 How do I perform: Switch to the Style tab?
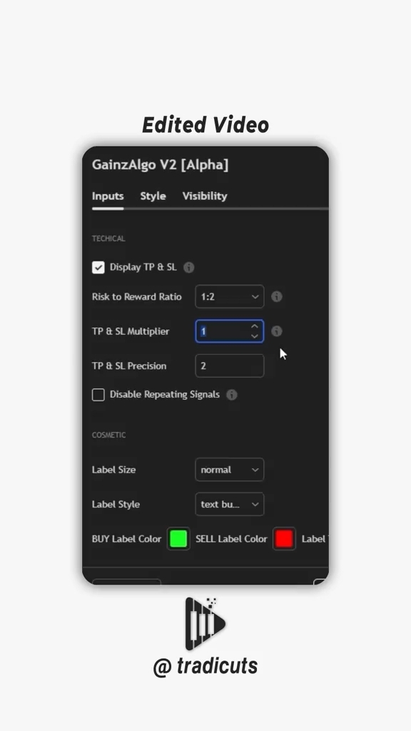(153, 196)
